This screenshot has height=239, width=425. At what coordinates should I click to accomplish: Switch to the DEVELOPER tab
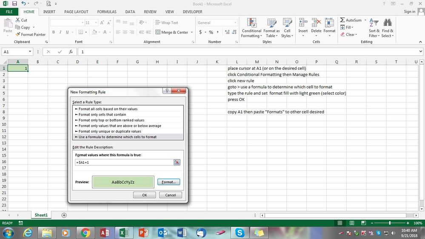pos(192,11)
